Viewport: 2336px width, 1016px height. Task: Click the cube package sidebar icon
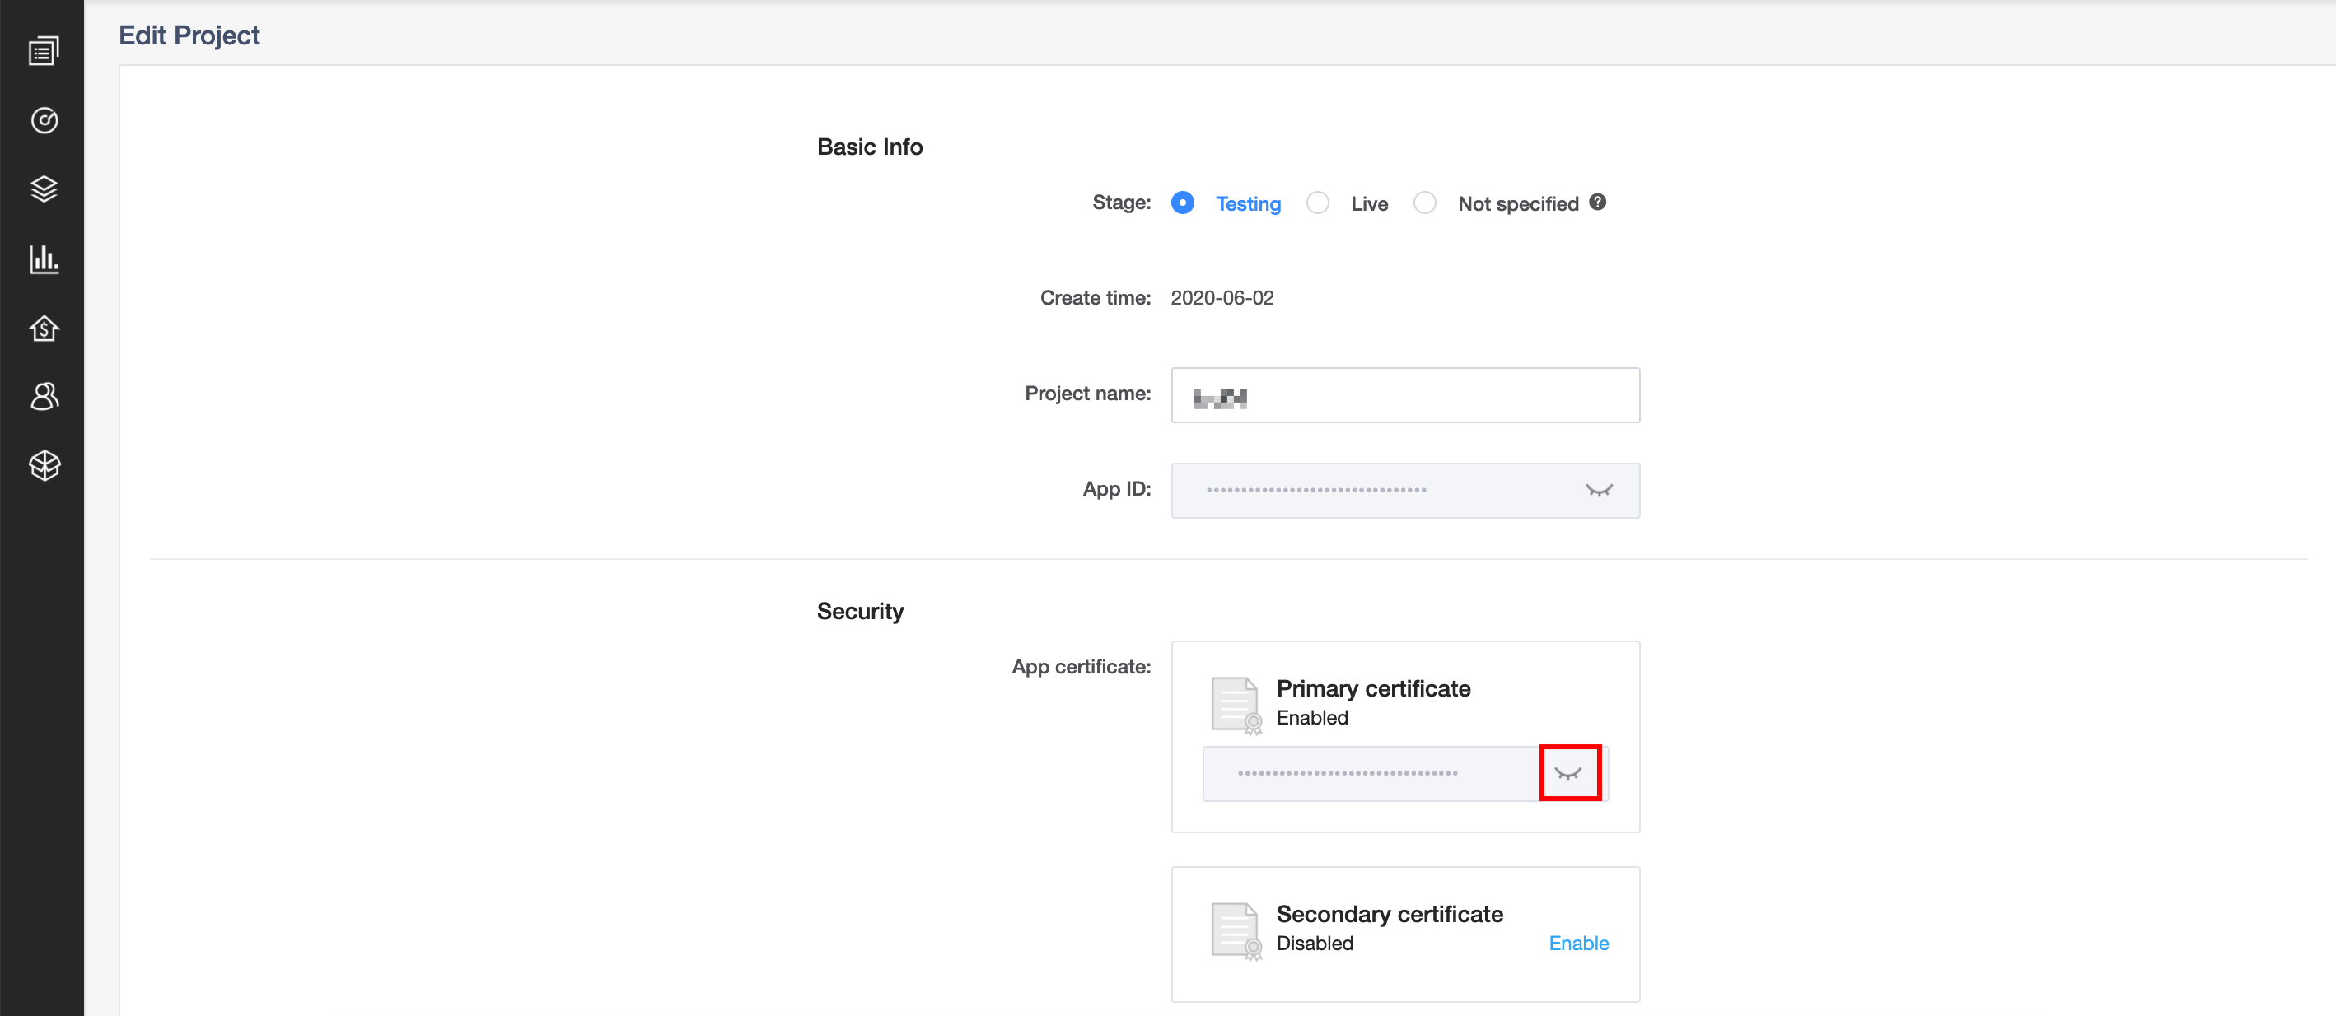pos(44,466)
